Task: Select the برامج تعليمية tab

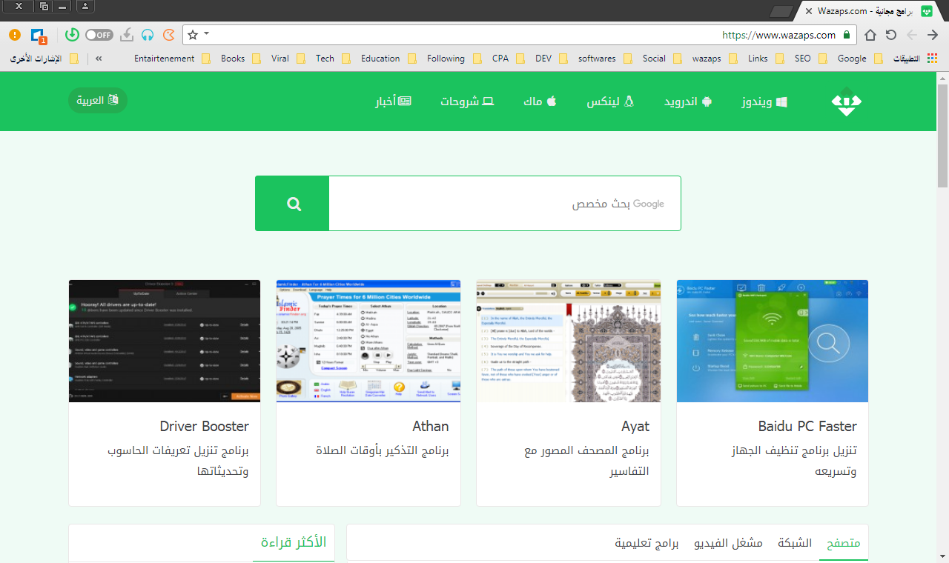Action: 647,543
